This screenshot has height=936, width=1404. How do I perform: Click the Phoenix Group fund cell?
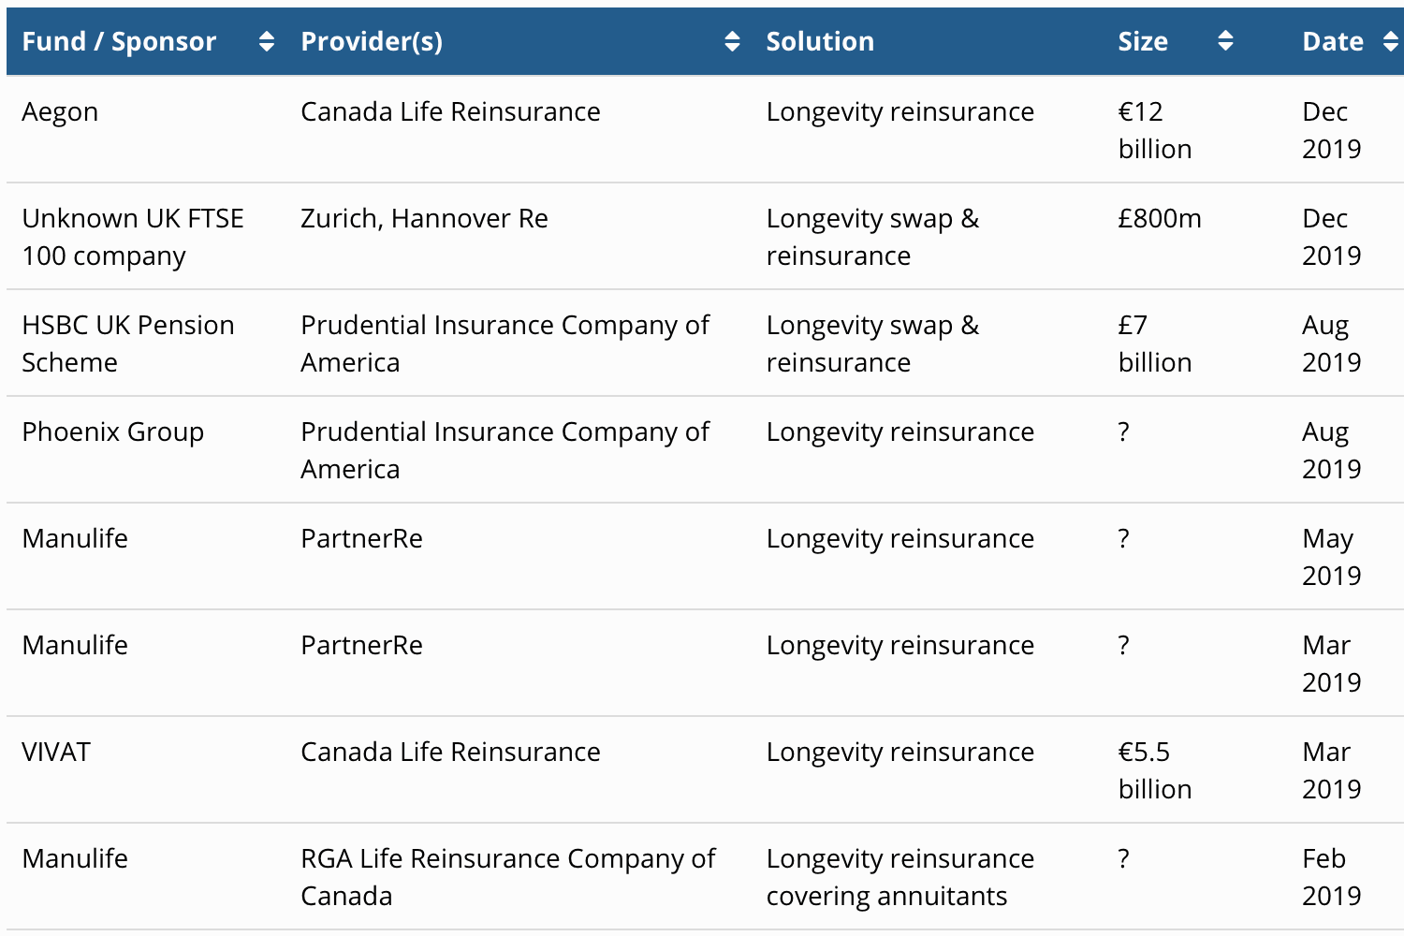[x=113, y=432]
